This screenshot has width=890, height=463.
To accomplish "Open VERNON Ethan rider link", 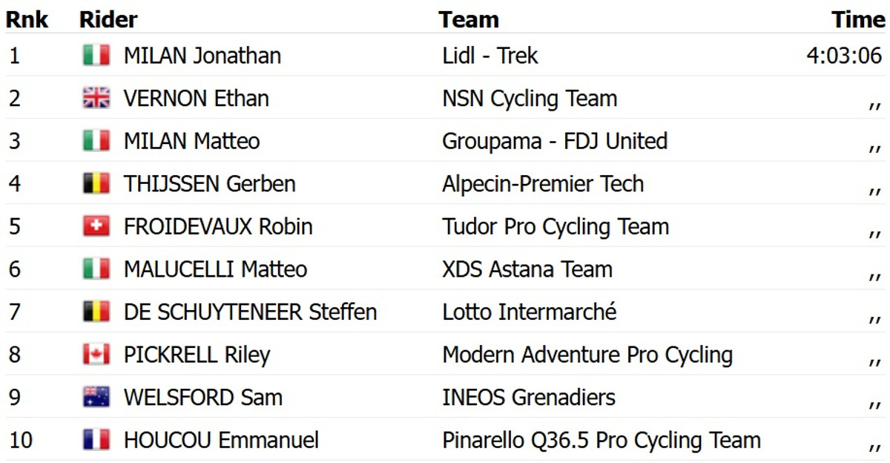I will tap(196, 98).
